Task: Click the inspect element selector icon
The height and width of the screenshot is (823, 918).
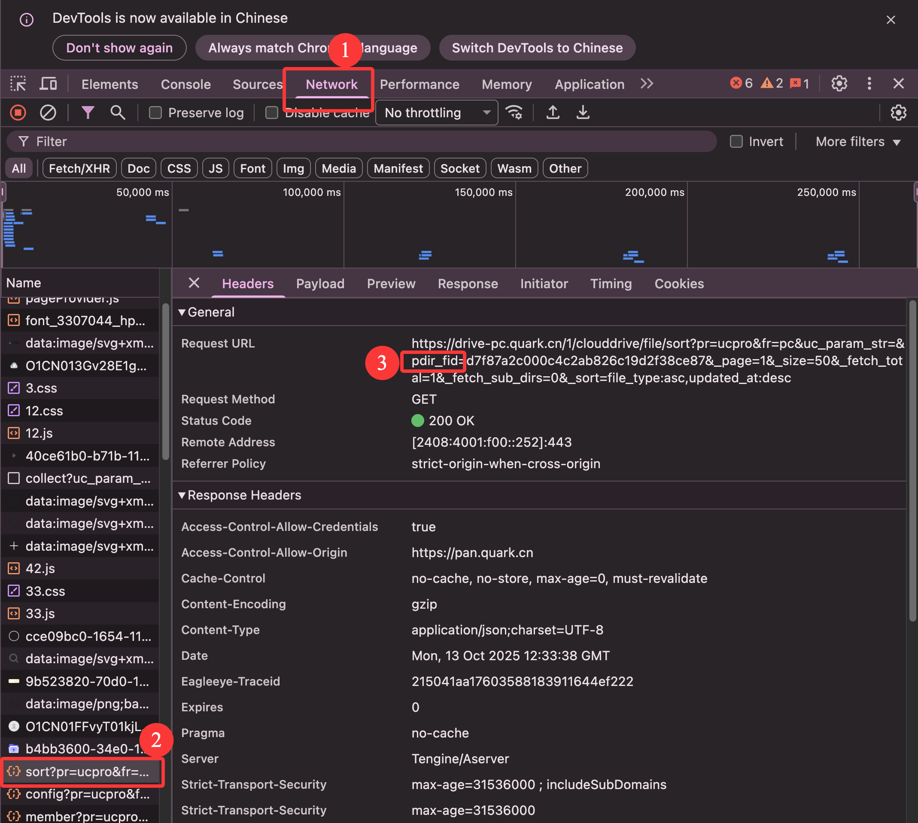Action: click(x=18, y=84)
